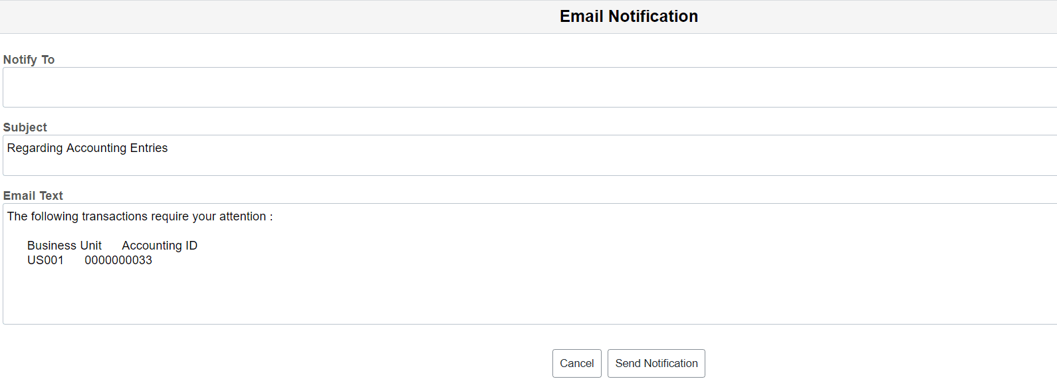Select the Subject label
The height and width of the screenshot is (383, 1057).
pos(25,127)
